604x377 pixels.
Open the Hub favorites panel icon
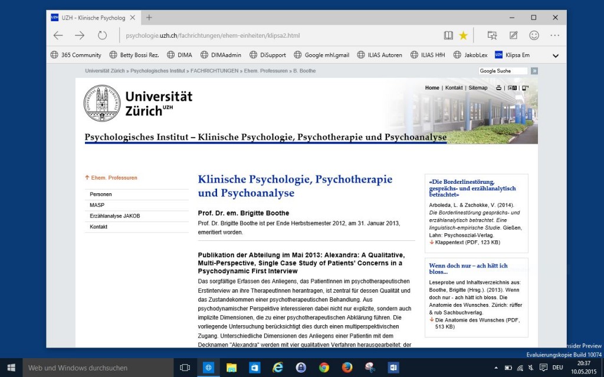[x=492, y=35]
